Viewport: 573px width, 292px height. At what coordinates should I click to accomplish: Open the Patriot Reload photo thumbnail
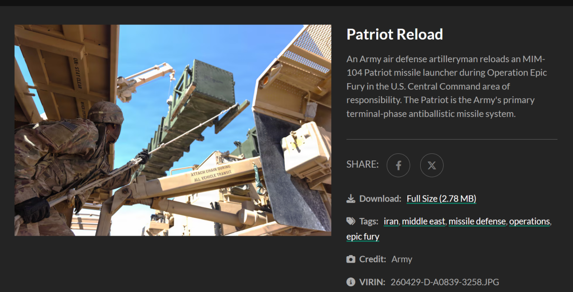[x=173, y=130]
